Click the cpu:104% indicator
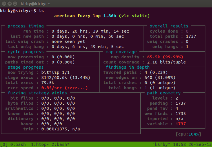This screenshot has height=147, width=212. 188,134
